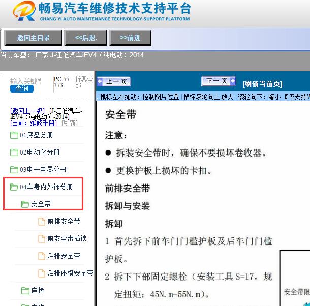
Task: Click the 返回主目录 button
Action: click(x=33, y=38)
